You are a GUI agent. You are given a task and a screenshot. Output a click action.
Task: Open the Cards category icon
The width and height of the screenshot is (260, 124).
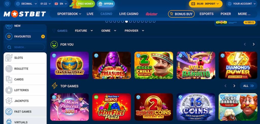click(x=9, y=79)
